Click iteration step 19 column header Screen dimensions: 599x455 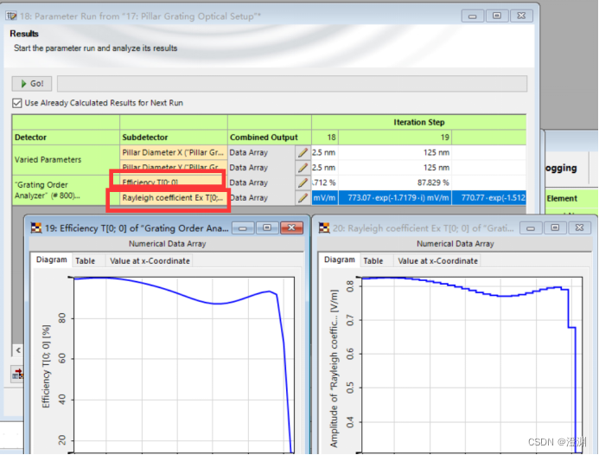pos(395,138)
